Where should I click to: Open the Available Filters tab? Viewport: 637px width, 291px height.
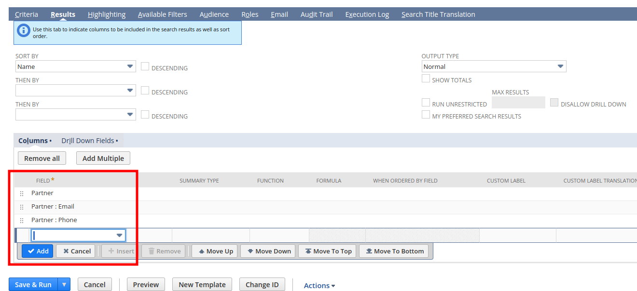click(162, 14)
